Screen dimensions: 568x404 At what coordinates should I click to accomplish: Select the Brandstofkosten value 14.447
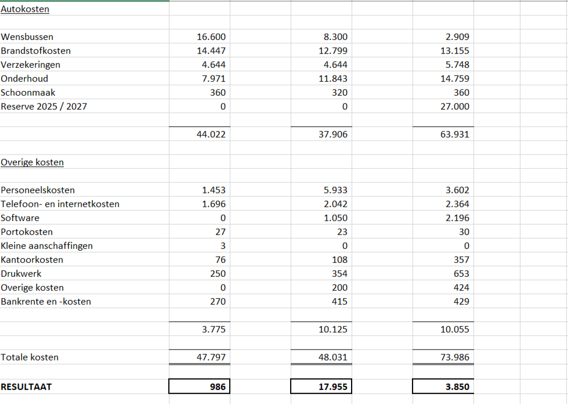click(x=212, y=51)
